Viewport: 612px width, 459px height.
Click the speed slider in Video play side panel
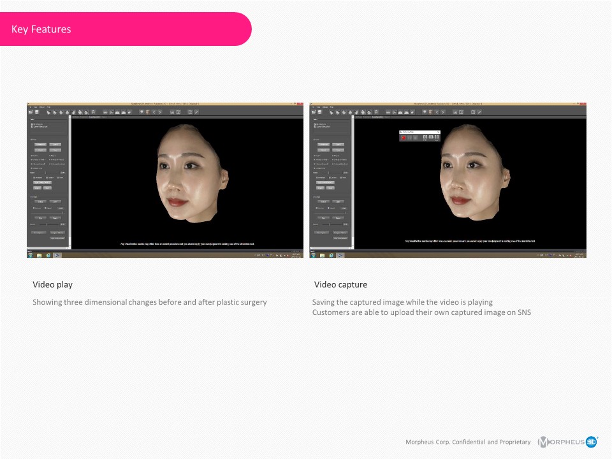coord(48,224)
